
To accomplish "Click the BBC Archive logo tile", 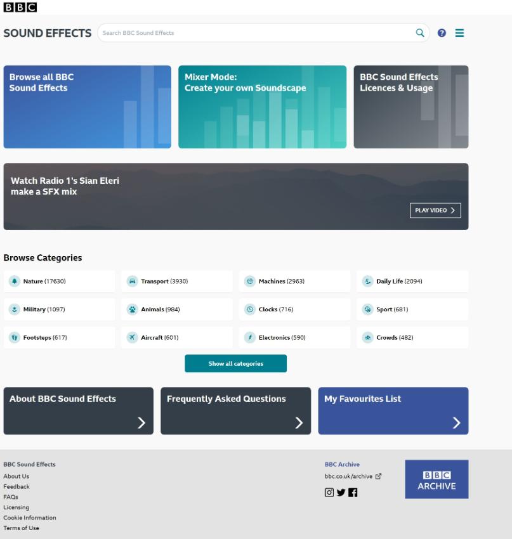I will 437,479.
